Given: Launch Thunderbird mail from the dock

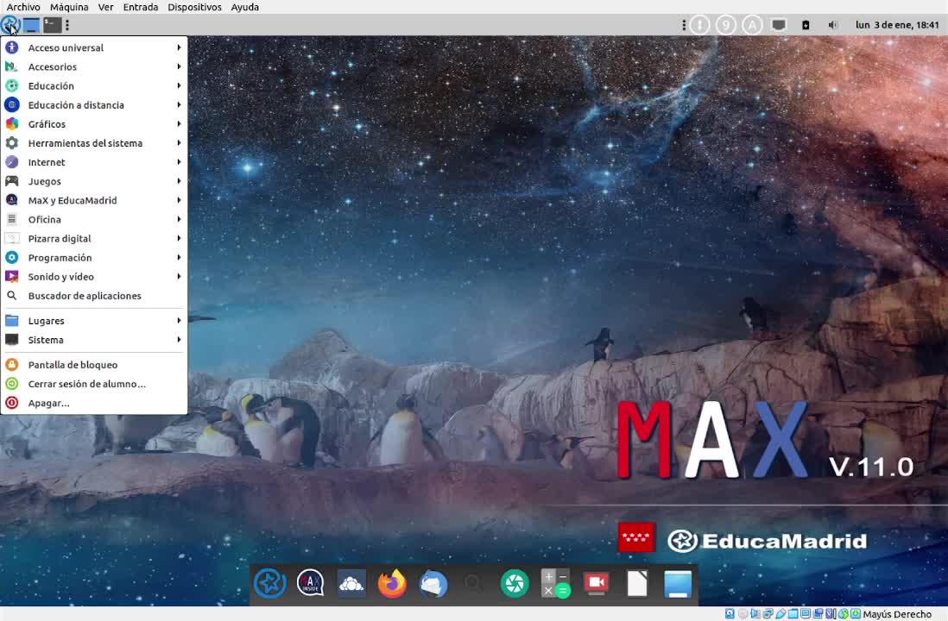Looking at the screenshot, I should tap(433, 584).
